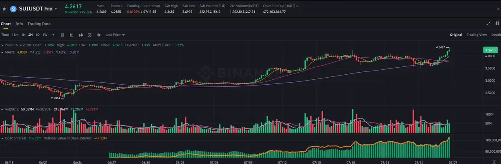This screenshot has width=501, height=164.
Task: Click 24h Volume(USDT) value 1,302,547,447.31
Action: (243, 12)
